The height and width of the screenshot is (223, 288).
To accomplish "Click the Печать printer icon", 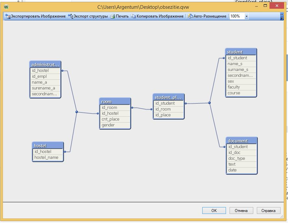I will 112,16.
